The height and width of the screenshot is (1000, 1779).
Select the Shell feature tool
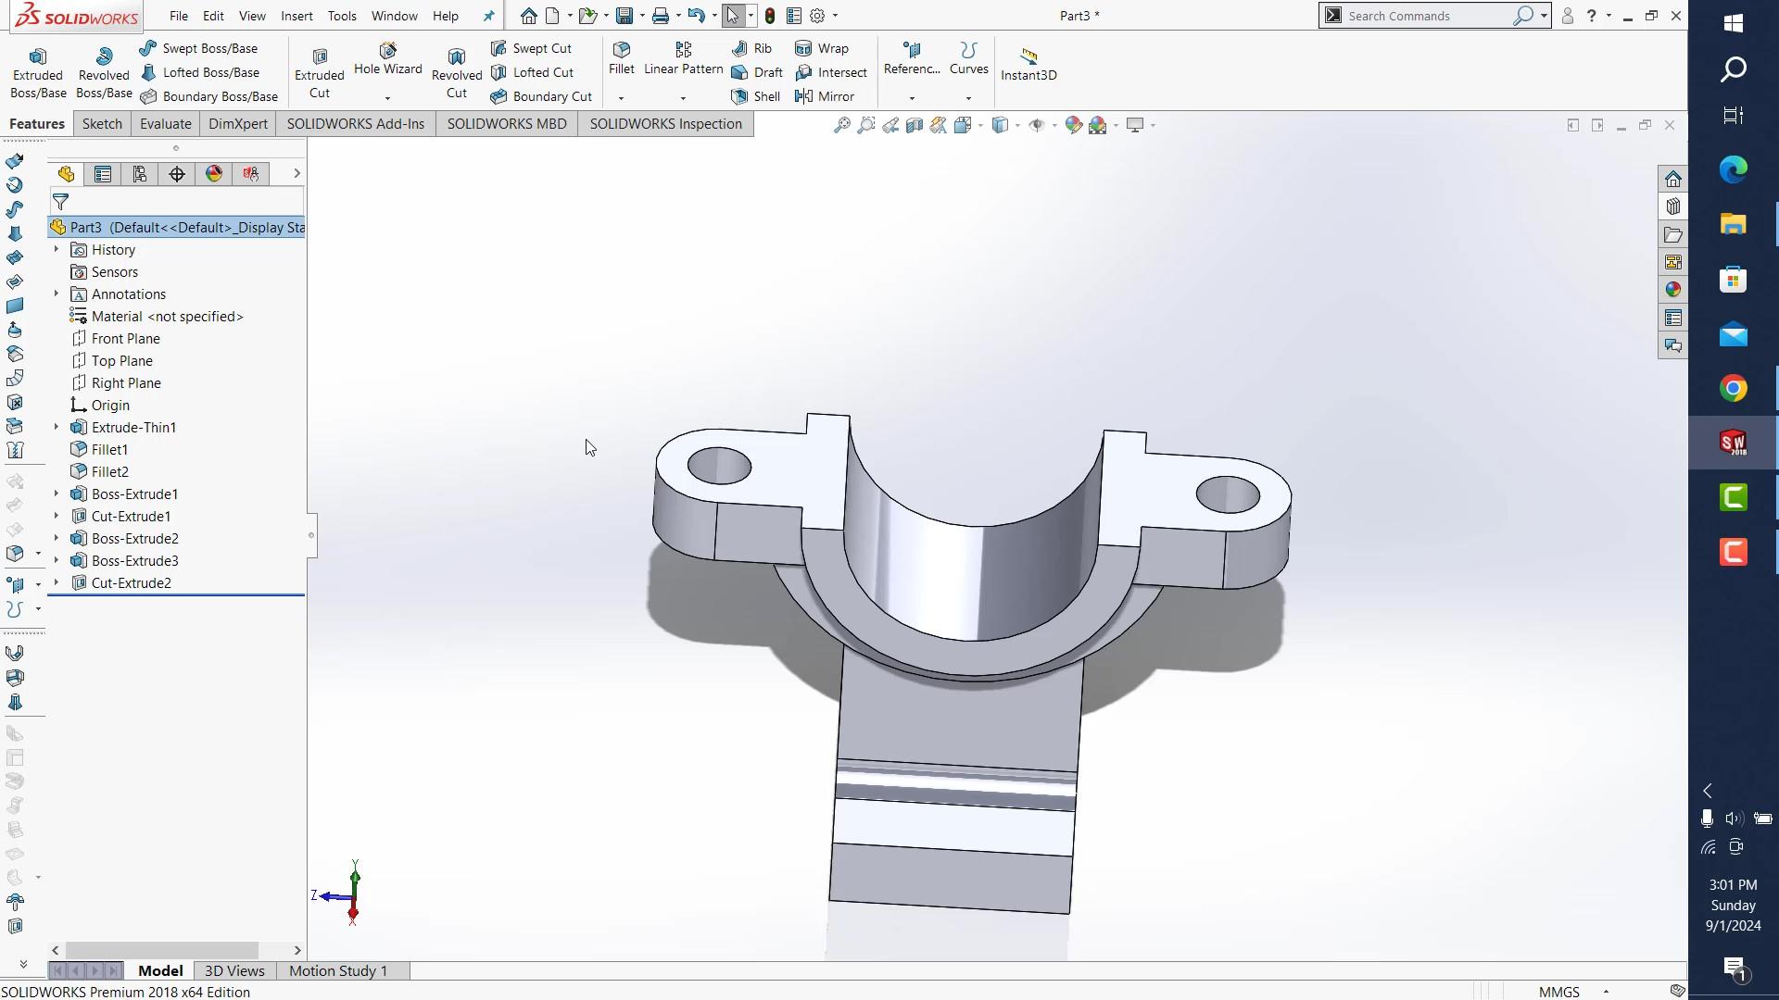click(x=756, y=96)
